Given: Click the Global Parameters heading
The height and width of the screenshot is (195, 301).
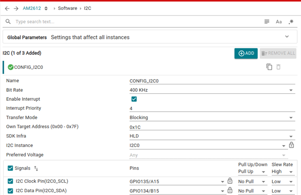Looking at the screenshot, I should (x=27, y=37).
